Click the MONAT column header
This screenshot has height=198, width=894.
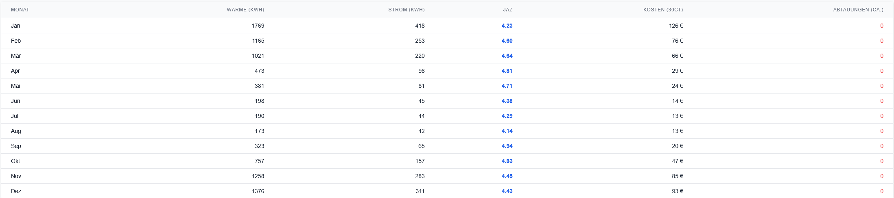tap(20, 10)
